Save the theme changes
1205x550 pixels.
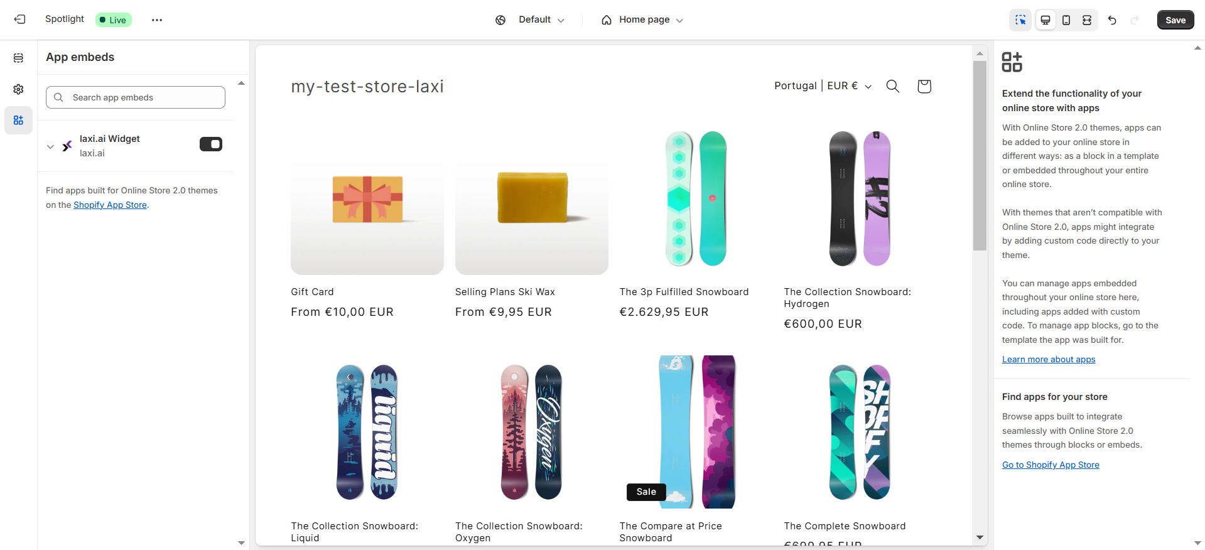click(x=1175, y=19)
